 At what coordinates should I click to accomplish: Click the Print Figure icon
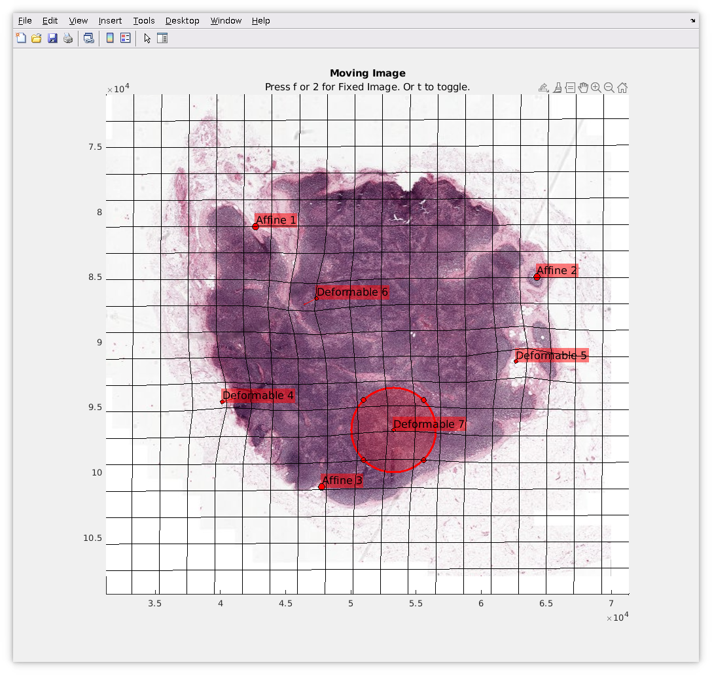(68, 38)
